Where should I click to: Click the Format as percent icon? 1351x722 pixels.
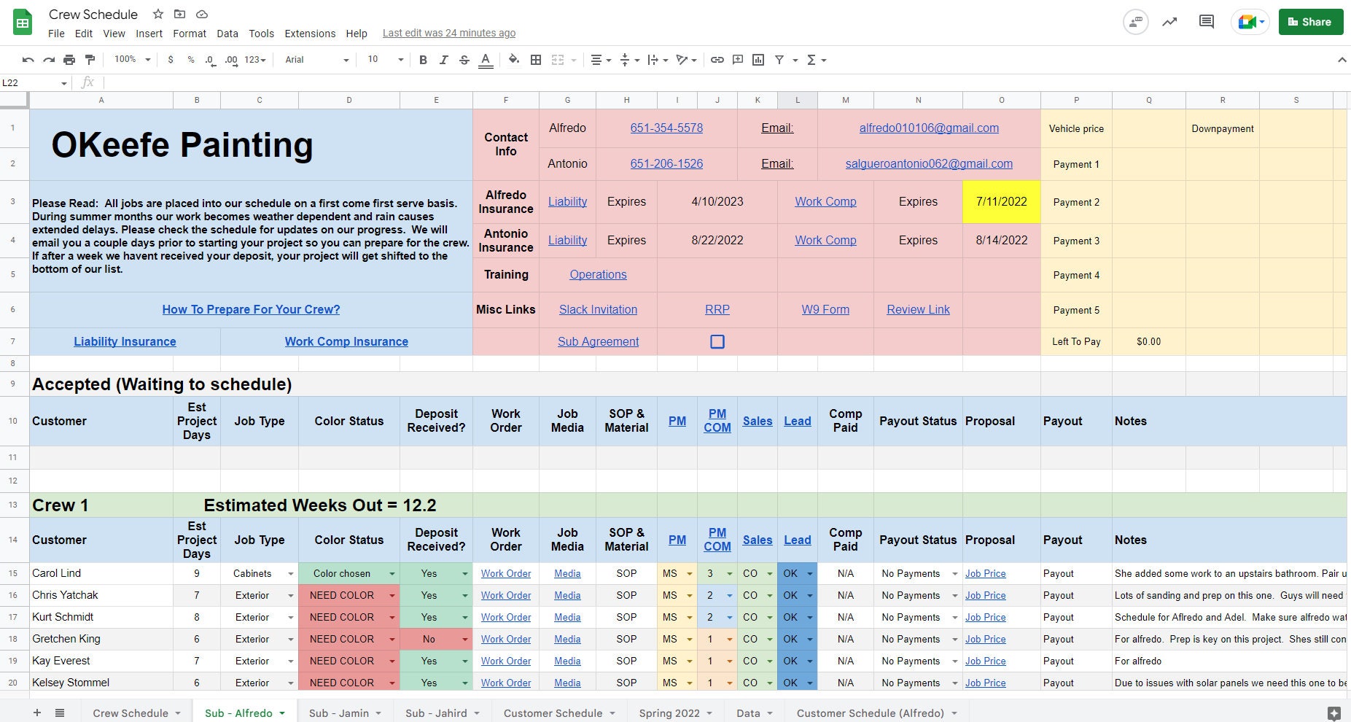[x=191, y=60]
